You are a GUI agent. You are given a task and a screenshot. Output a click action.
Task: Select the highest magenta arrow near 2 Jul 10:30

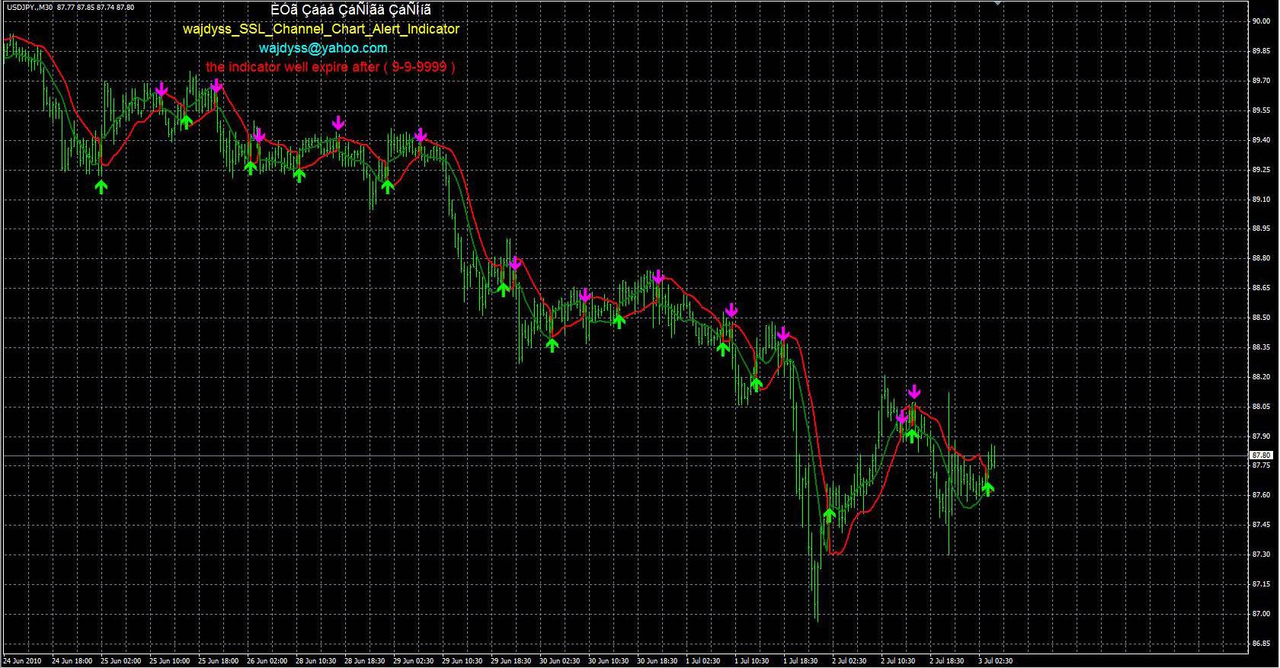[914, 392]
